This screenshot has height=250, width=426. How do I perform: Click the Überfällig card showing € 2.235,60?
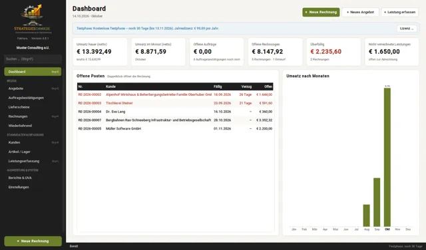pyautogui.click(x=333, y=52)
